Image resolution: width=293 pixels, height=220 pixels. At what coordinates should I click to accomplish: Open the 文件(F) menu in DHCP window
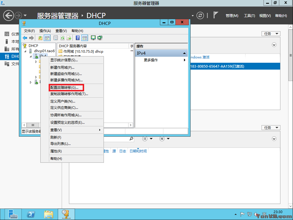pyautogui.click(x=29, y=31)
